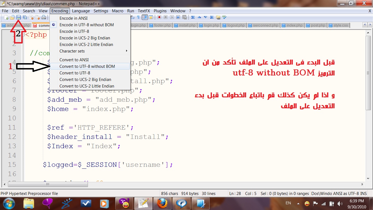Click the Save file toolbar icon
373x210 pixels.
pyautogui.click(x=19, y=17)
